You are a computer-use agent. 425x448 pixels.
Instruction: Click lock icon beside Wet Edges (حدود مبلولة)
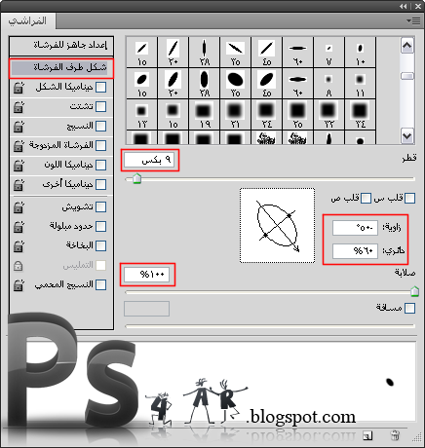tap(19, 226)
